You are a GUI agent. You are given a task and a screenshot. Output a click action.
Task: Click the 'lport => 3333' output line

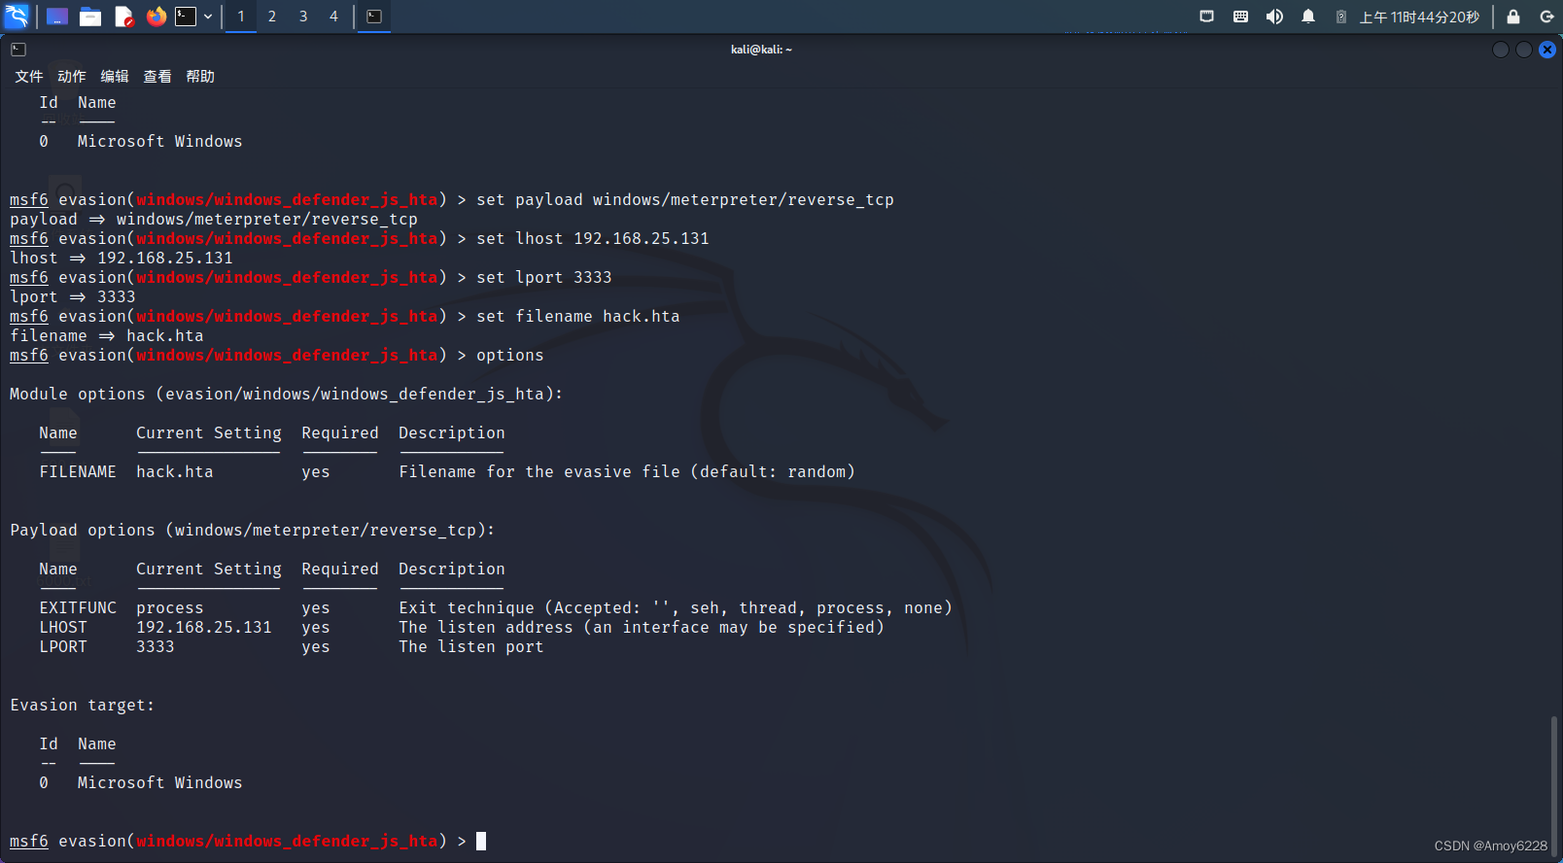pos(73,297)
